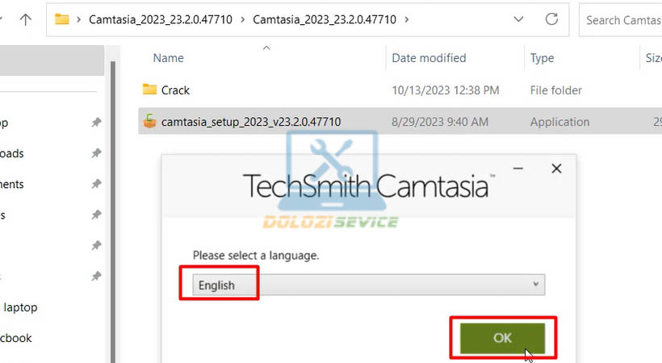Image resolution: width=662 pixels, height=363 pixels.
Task: Open the item ending in cbook
Action: [x=16, y=338]
